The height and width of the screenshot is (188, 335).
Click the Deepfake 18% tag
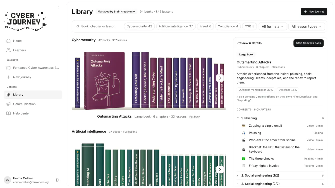coord(288,90)
